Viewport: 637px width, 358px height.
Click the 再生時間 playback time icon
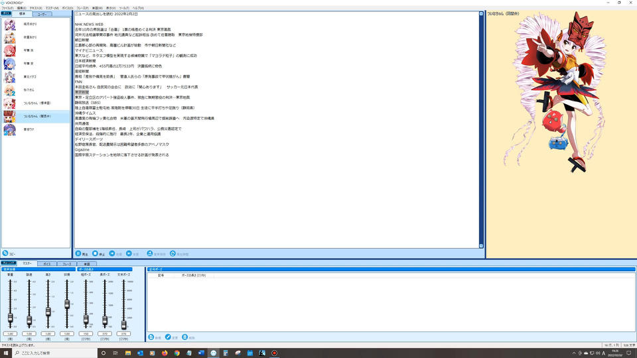(x=173, y=253)
